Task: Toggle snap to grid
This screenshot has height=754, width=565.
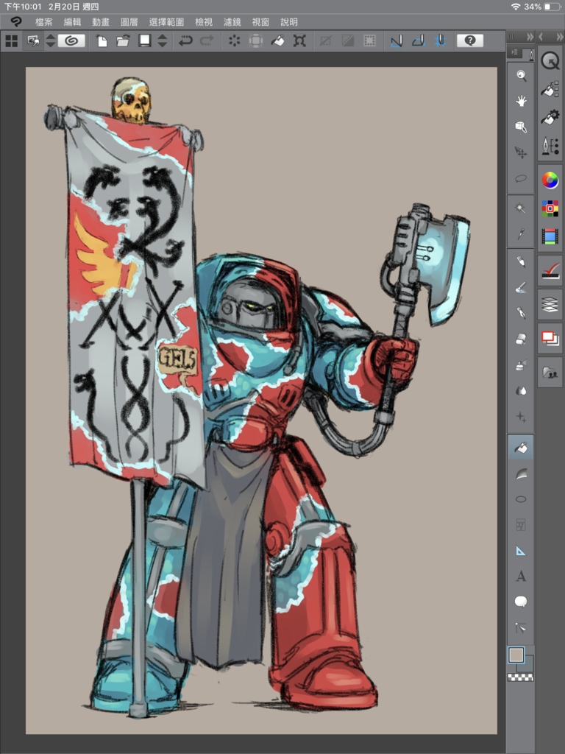Action: click(440, 41)
